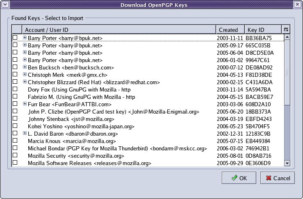This screenshot has height=199, width=303.
Task: Sort by the Key ID column header
Action: click(263, 30)
